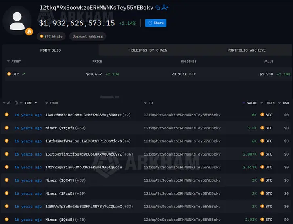Click the BTC token icon in the 3.5K row

tap(262, 128)
